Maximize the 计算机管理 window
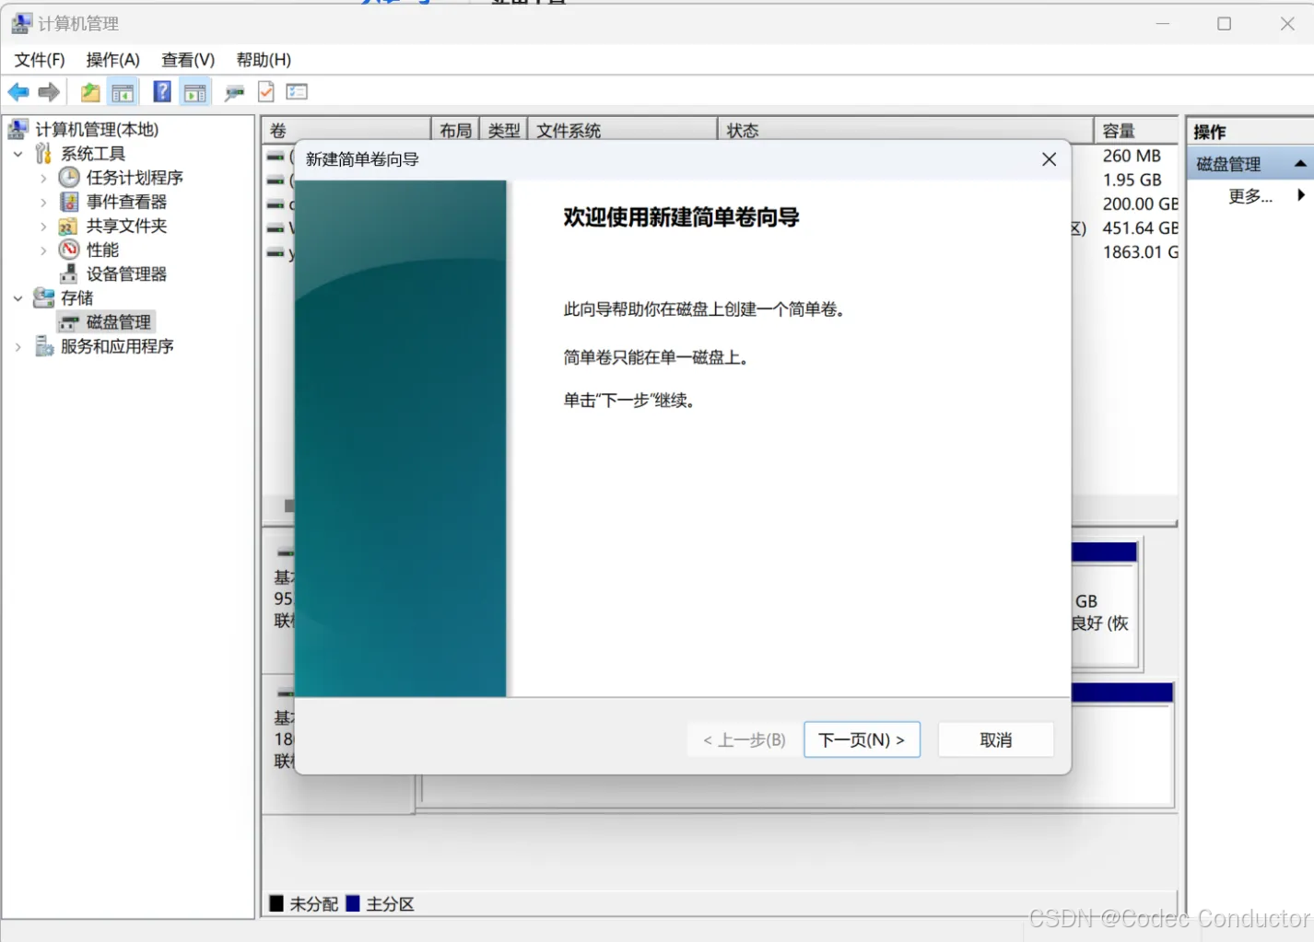 click(x=1224, y=23)
